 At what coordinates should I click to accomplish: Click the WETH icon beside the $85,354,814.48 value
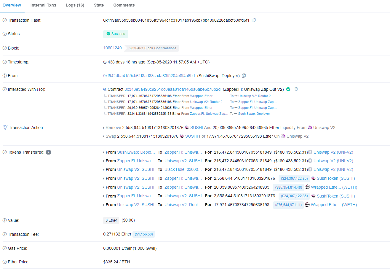click(x=308, y=187)
